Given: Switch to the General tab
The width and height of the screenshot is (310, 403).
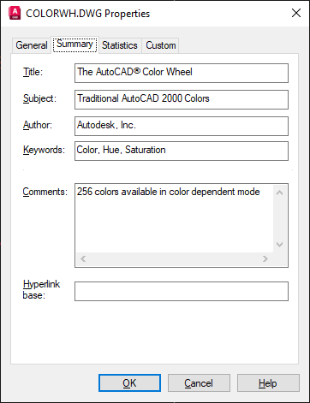Looking at the screenshot, I should click(32, 45).
